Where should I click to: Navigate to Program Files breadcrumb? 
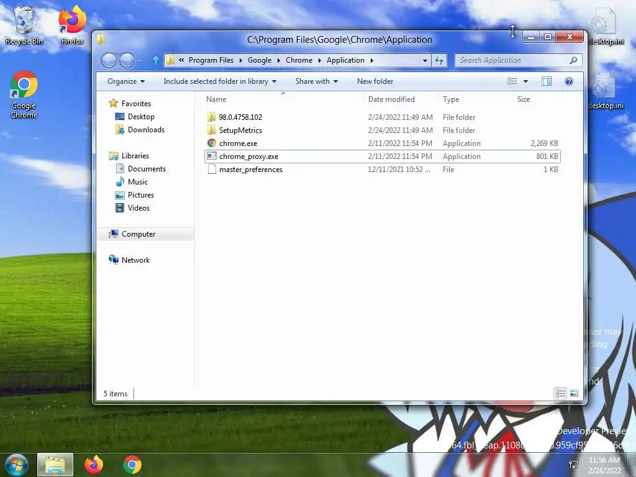(211, 60)
